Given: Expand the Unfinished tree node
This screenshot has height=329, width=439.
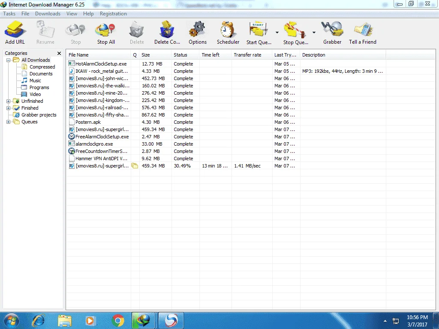Looking at the screenshot, I should pyautogui.click(x=9, y=101).
